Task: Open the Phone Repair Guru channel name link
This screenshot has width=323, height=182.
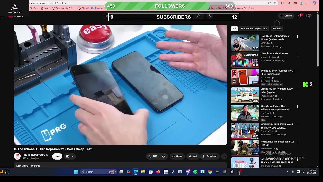Action: [x=34, y=155]
